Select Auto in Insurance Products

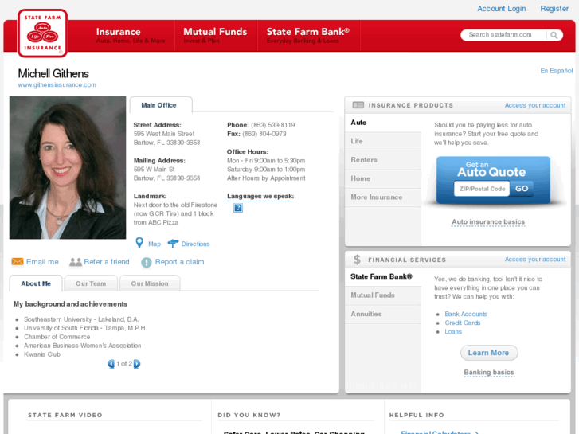tap(383, 123)
